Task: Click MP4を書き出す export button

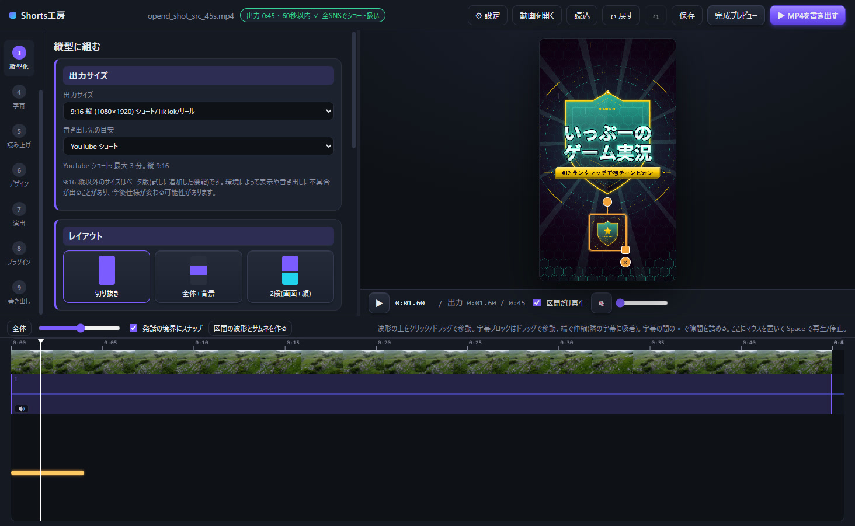Action: pyautogui.click(x=808, y=16)
